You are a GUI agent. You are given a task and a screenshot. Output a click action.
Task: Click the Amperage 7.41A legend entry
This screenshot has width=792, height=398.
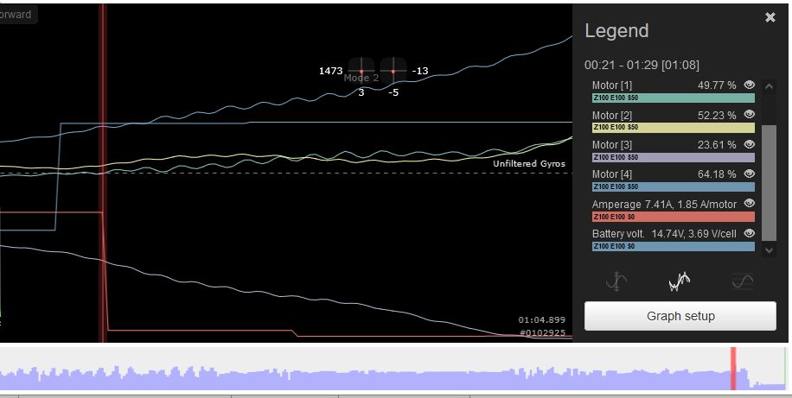[x=664, y=205]
